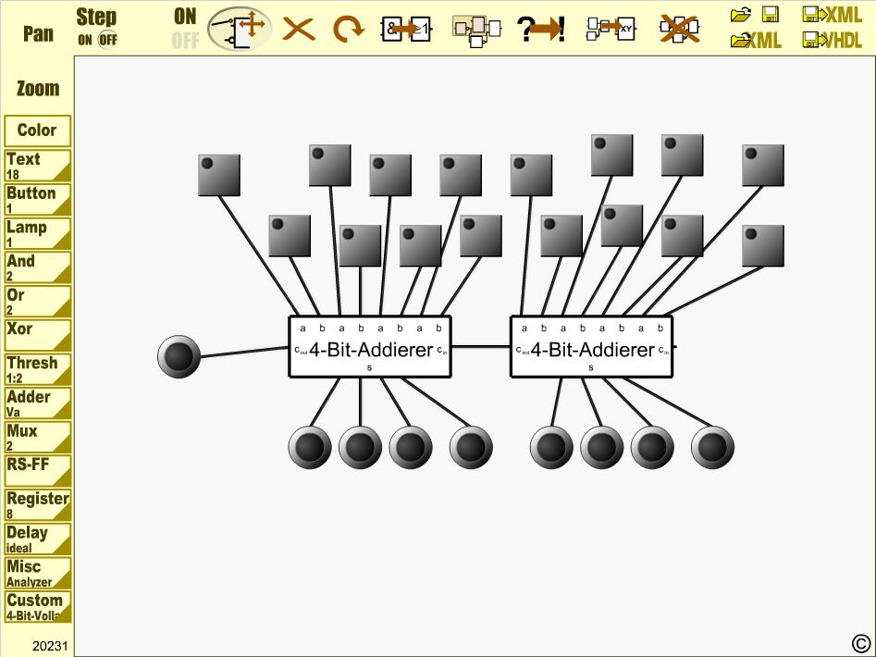Image resolution: width=876 pixels, height=657 pixels.
Task: Select the move gate tool
Action: 241,29
